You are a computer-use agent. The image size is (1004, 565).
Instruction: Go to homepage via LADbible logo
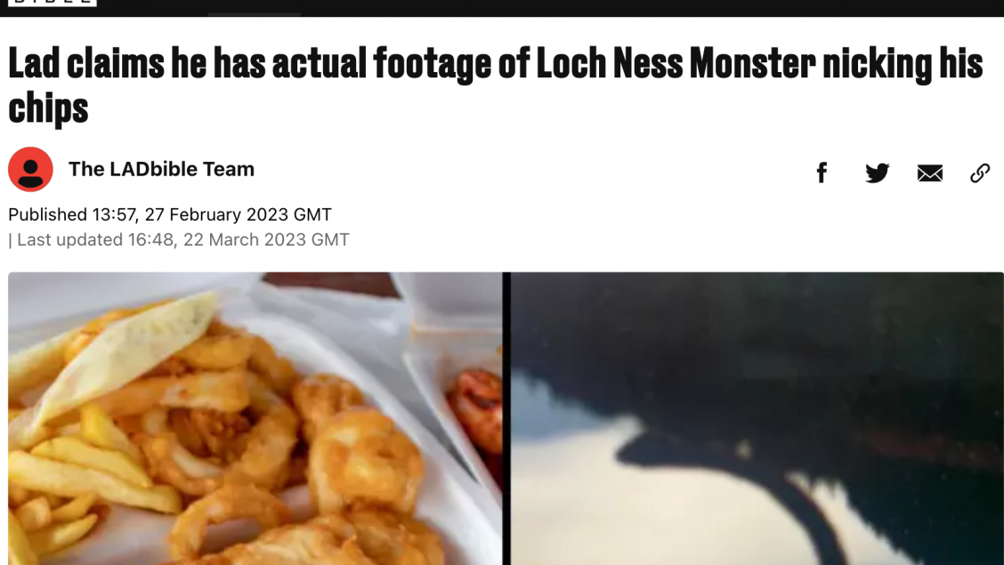coord(53,3)
